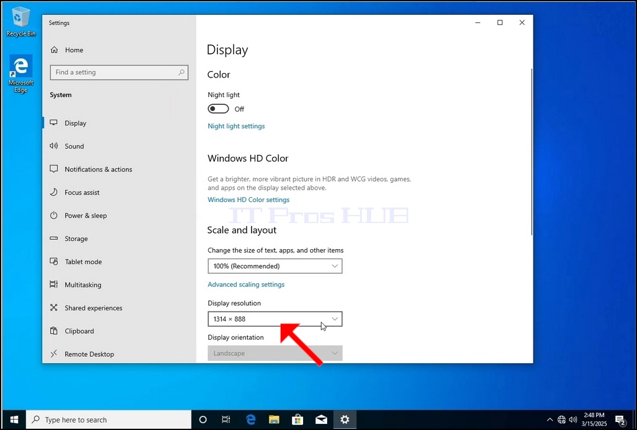
Task: Close the Settings window
Action: (x=522, y=23)
